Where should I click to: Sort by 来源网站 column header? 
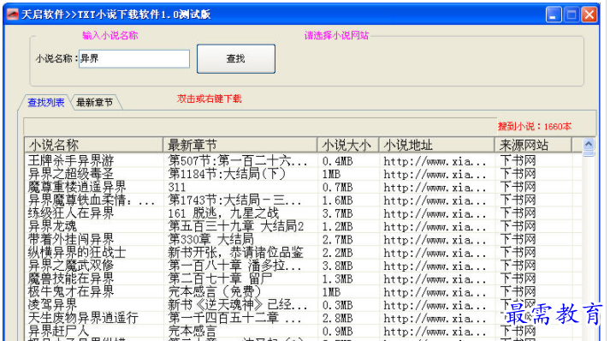point(533,145)
